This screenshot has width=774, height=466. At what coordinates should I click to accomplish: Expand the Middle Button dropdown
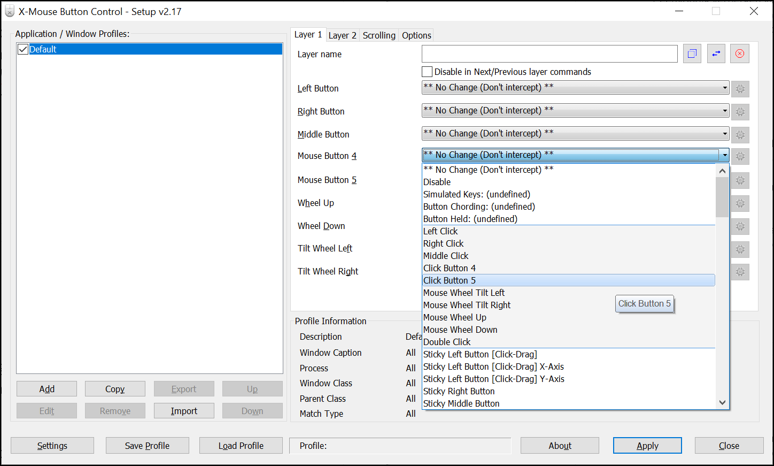pos(575,133)
